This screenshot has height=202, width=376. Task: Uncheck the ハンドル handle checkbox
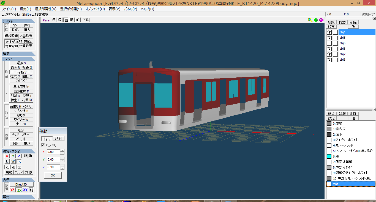43,145
